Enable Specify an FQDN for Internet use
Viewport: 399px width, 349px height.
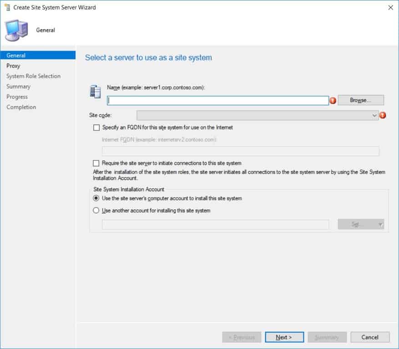(96, 128)
